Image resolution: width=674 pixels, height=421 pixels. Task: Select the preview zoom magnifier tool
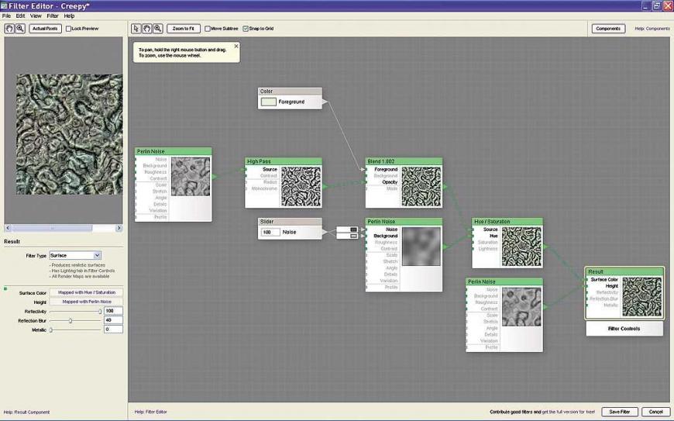click(x=20, y=29)
